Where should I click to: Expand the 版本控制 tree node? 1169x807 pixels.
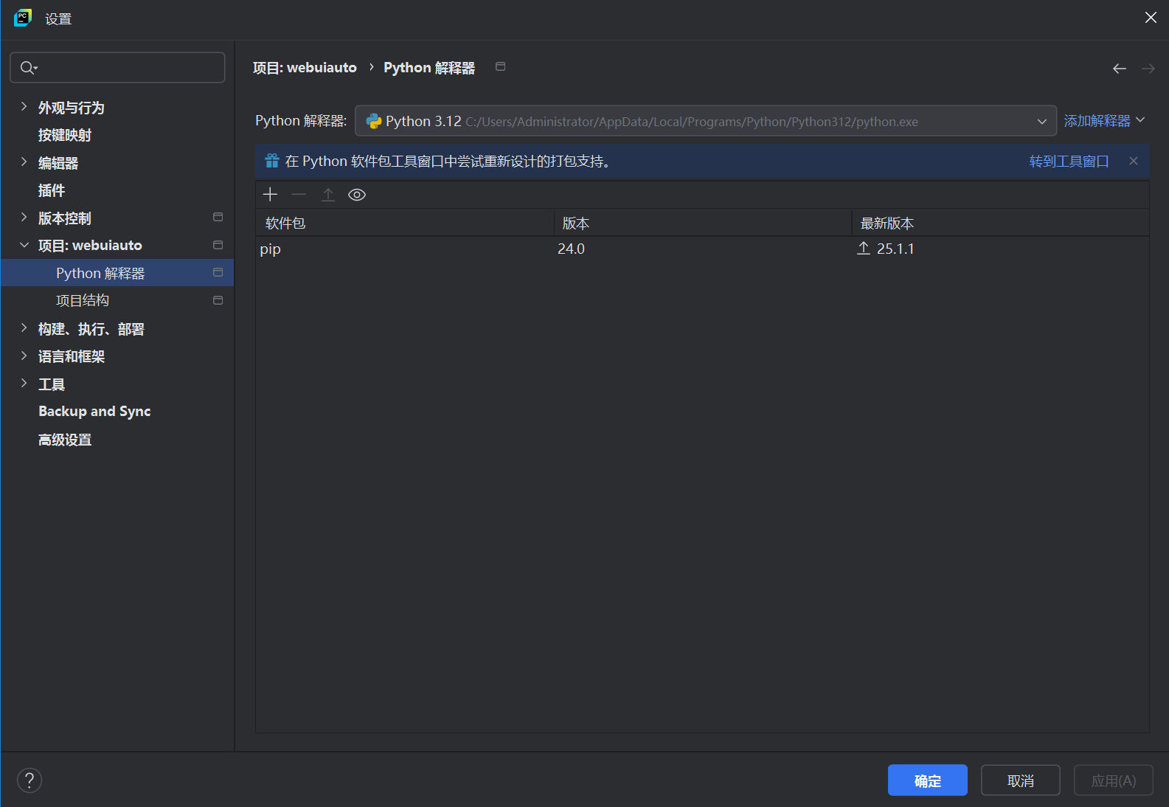pyautogui.click(x=24, y=218)
